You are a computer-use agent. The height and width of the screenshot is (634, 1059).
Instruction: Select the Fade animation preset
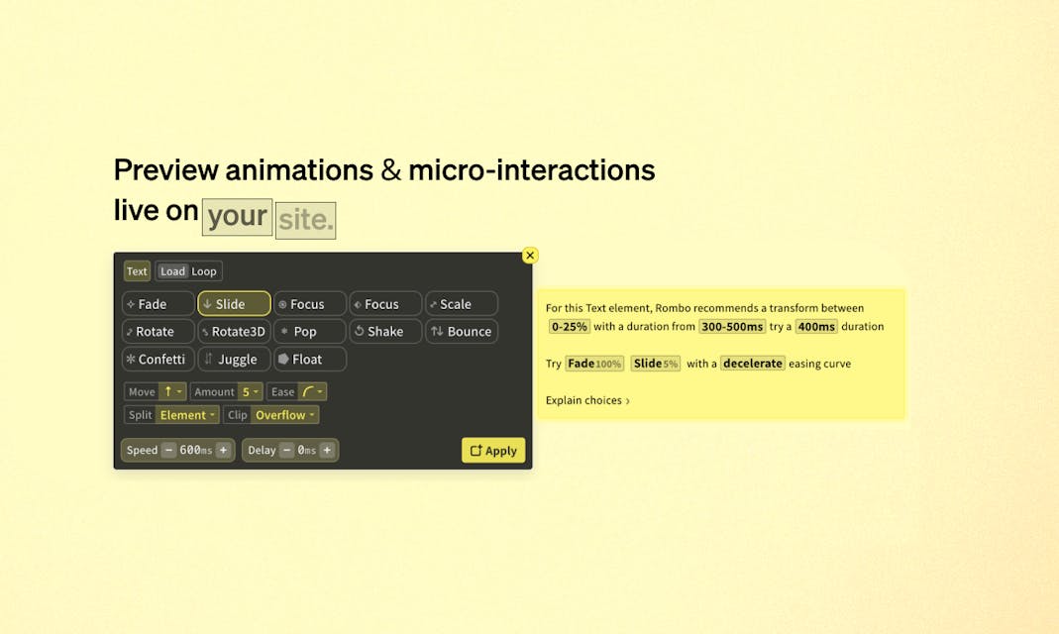pyautogui.click(x=159, y=304)
